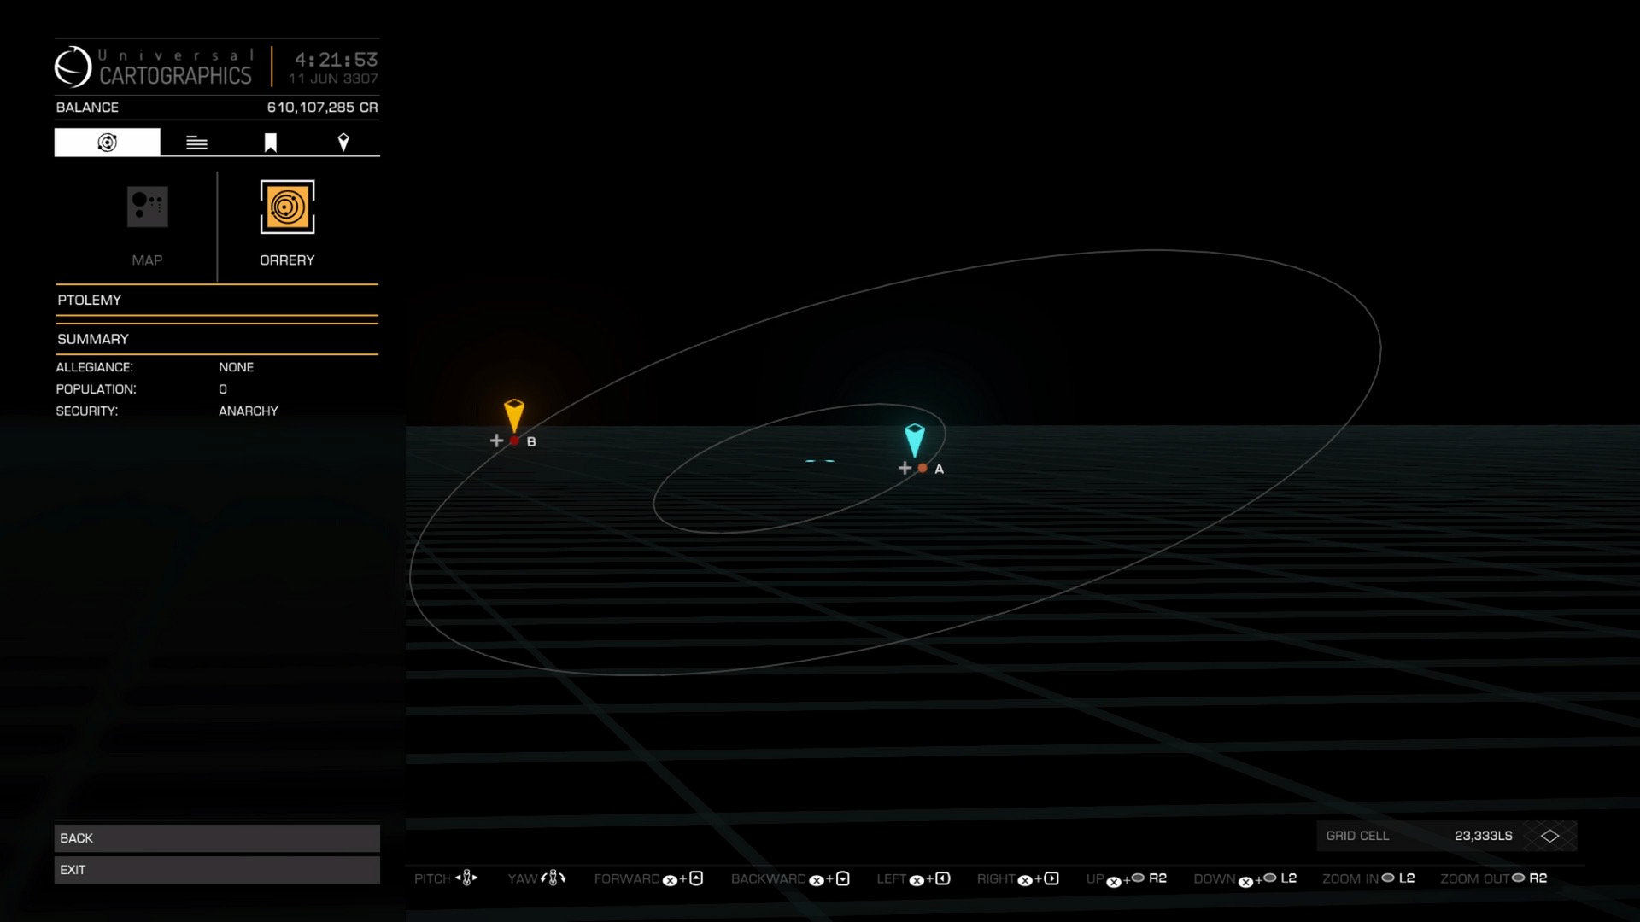Click the BALANCE credits value
Viewport: 1640px width, 922px height.
[322, 108]
